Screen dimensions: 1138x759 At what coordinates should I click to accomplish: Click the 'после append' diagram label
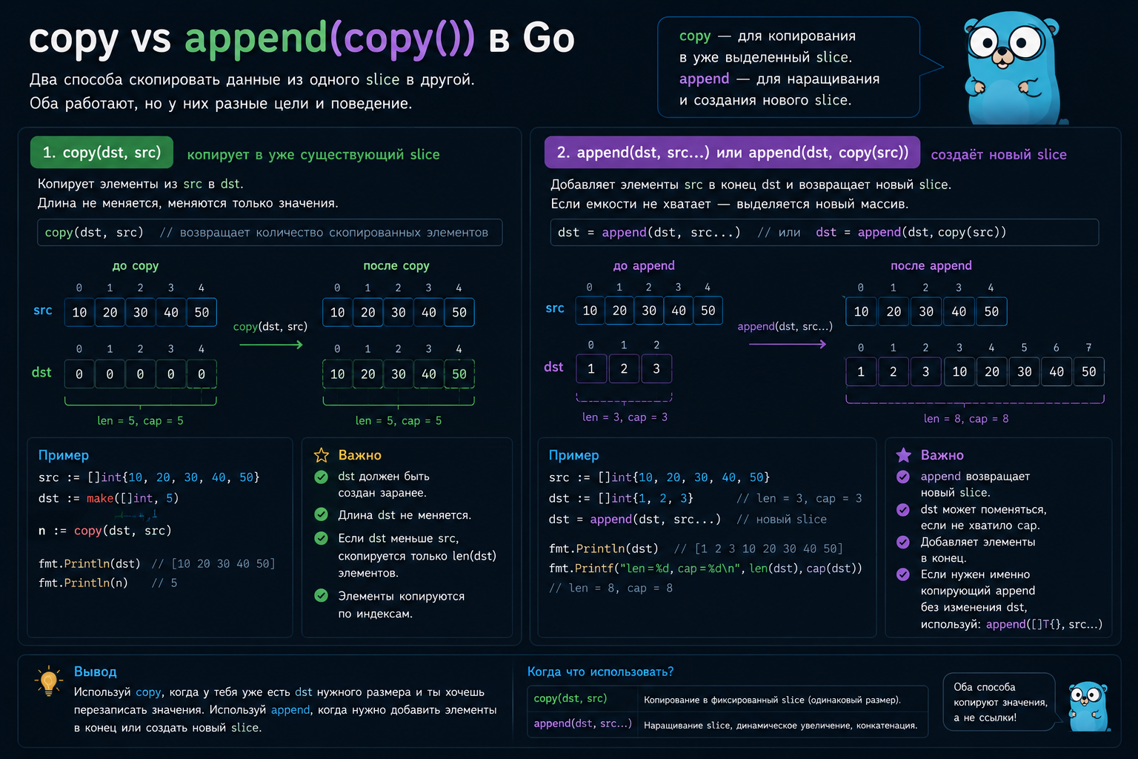[x=931, y=265]
